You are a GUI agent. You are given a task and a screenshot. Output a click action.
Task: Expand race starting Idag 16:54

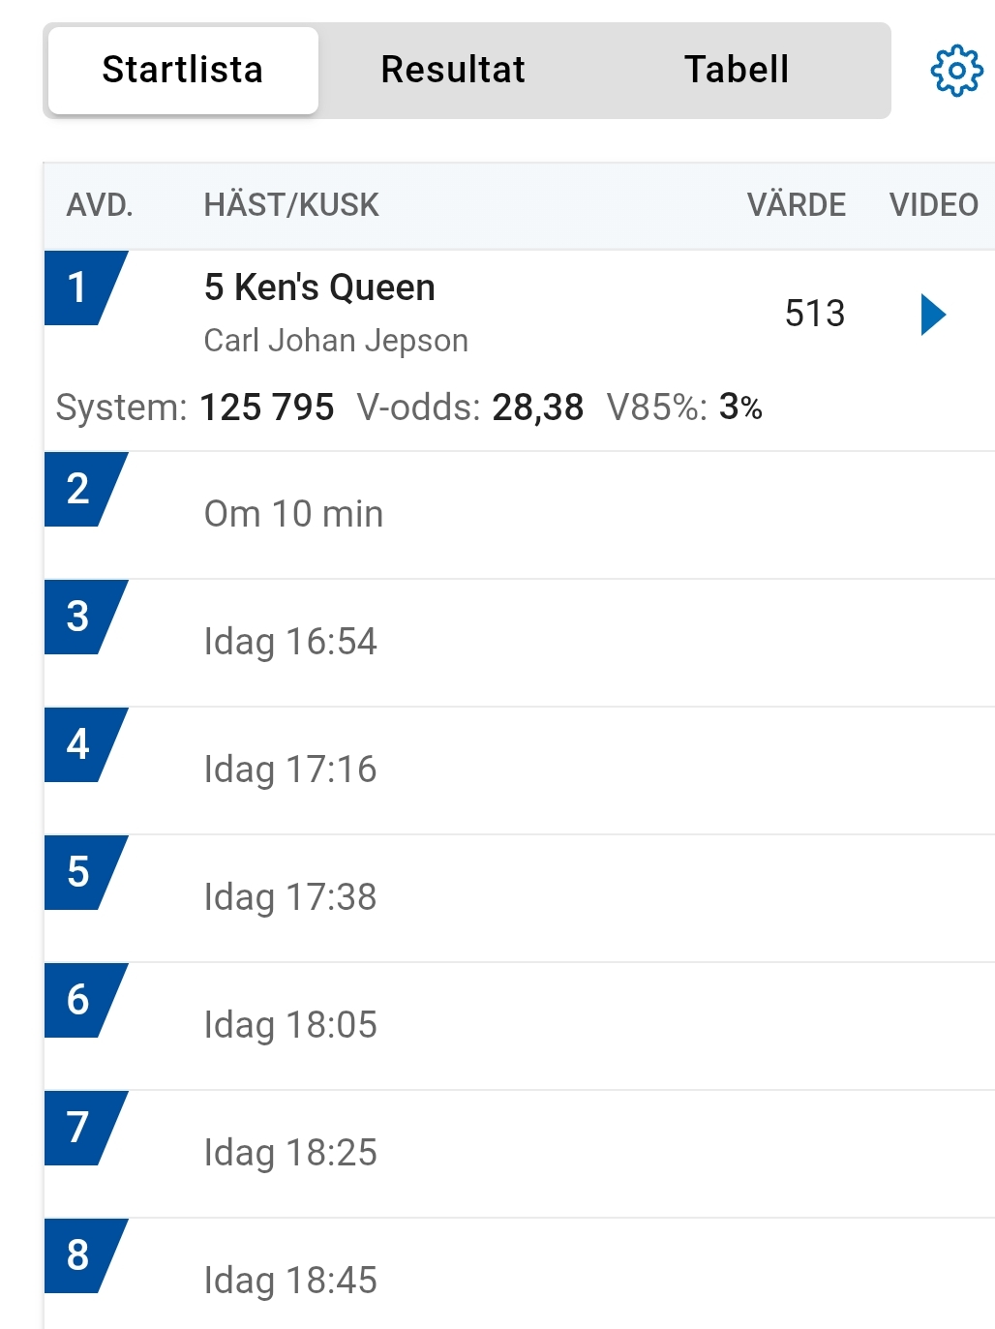290,642
